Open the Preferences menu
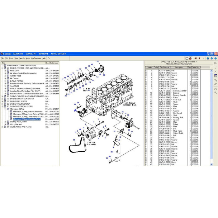The width and height of the screenshot is (218, 218). 36,58
